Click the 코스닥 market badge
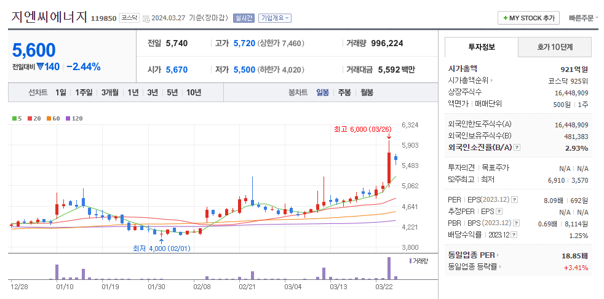The height and width of the screenshot is (299, 604). (129, 18)
